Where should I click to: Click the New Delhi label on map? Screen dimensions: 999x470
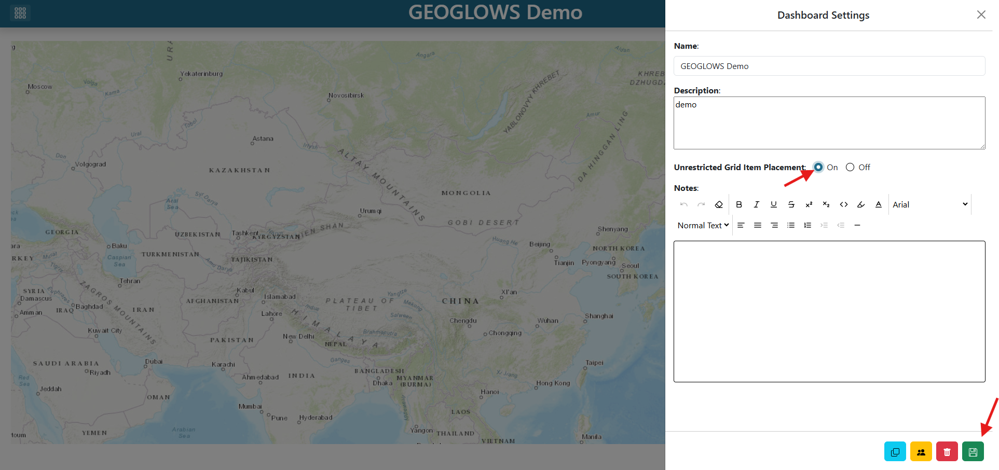[298, 336]
